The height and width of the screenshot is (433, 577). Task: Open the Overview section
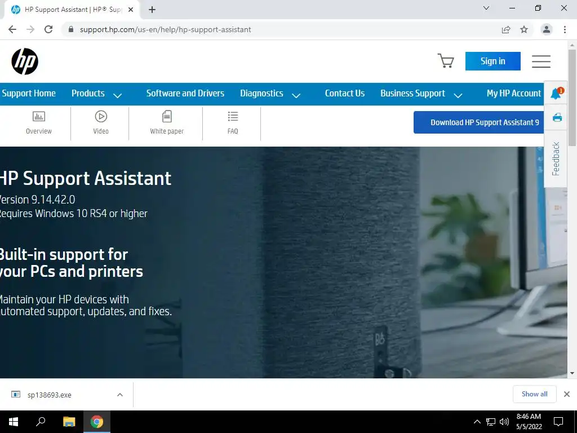39,123
